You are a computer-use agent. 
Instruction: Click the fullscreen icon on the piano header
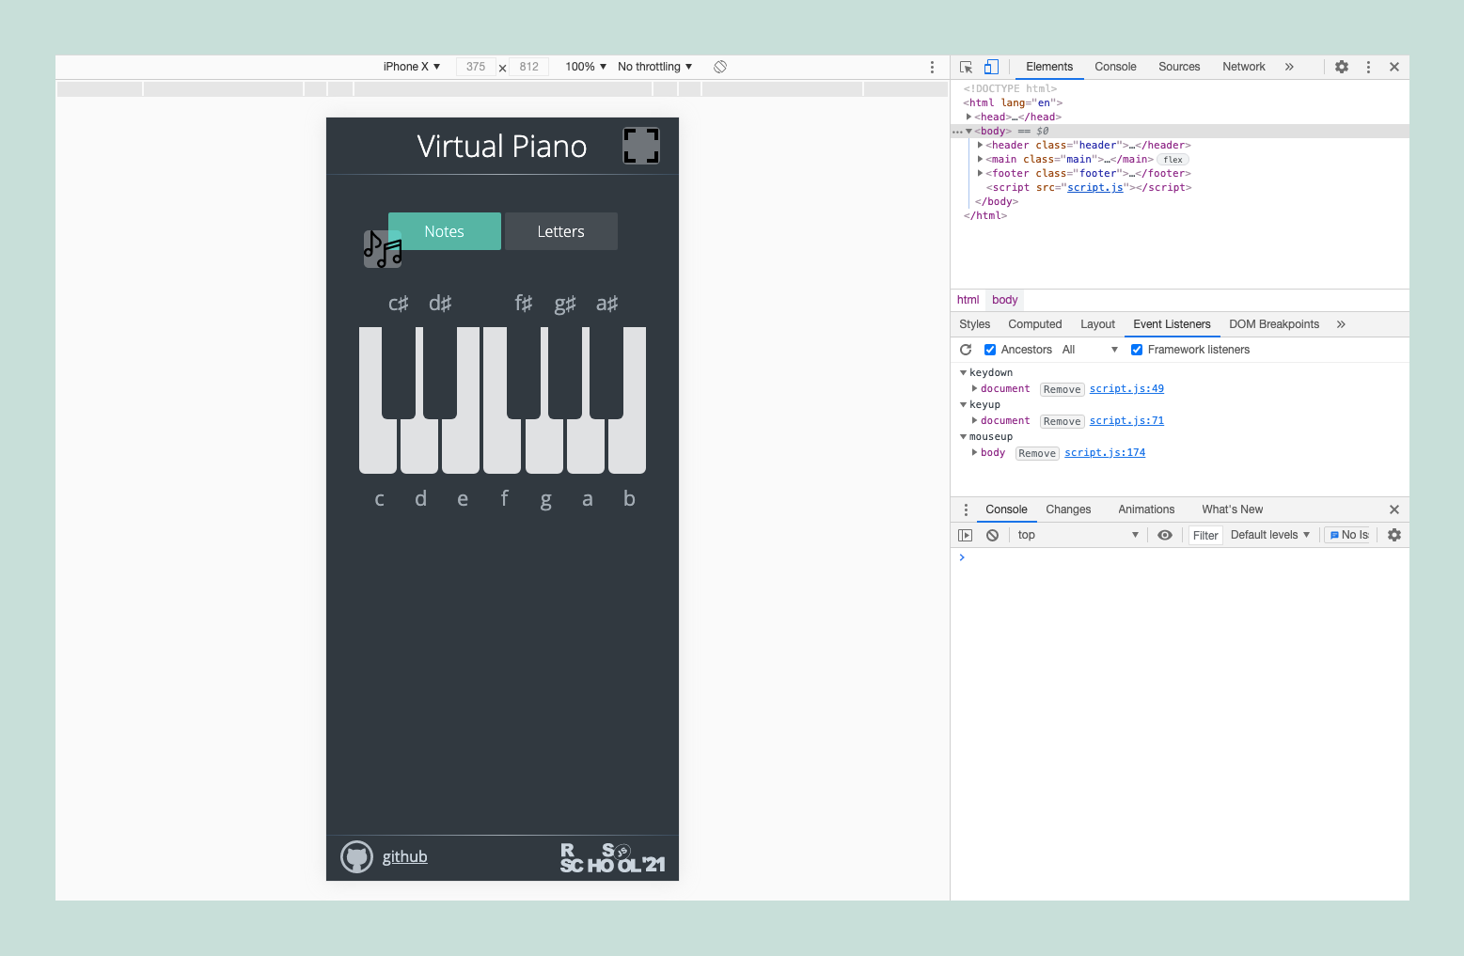[640, 147]
